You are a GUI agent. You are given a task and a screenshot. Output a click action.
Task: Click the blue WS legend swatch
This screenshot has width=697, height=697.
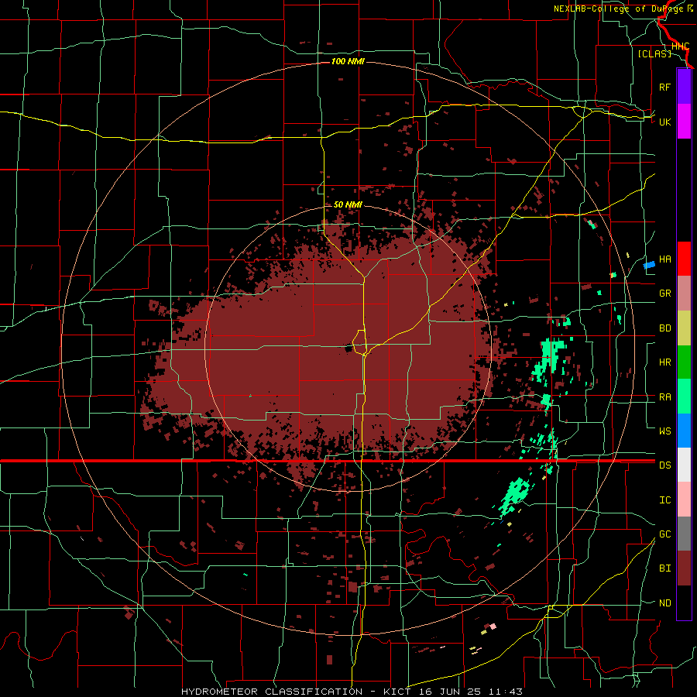coord(684,431)
